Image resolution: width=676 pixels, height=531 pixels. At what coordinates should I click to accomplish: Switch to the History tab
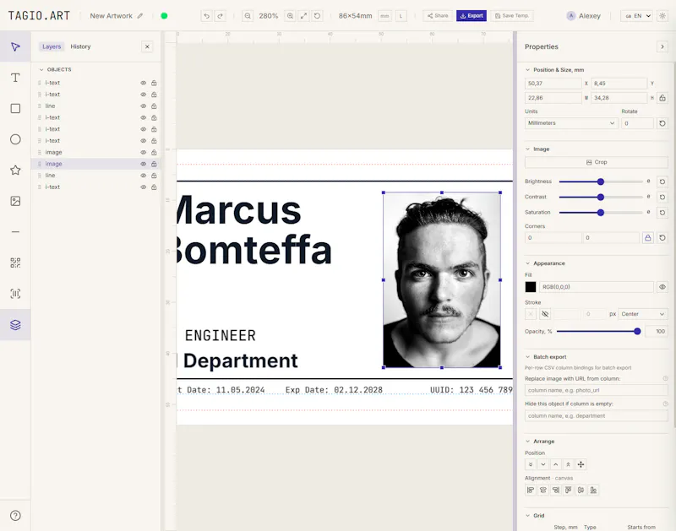80,46
